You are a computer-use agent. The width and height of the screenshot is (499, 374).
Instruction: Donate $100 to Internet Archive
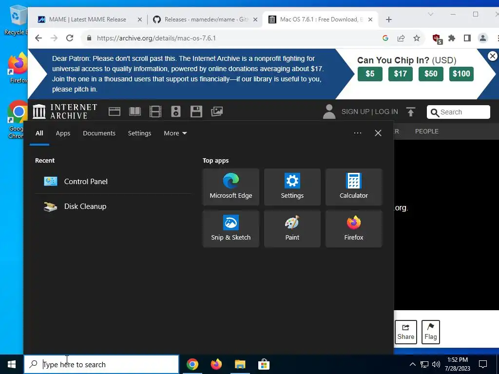point(461,74)
